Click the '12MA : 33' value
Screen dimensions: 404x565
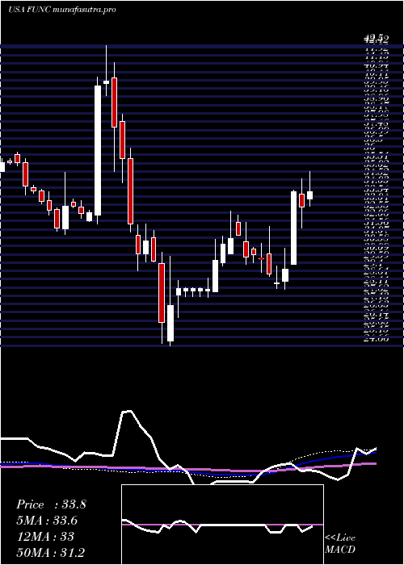pyautogui.click(x=45, y=537)
